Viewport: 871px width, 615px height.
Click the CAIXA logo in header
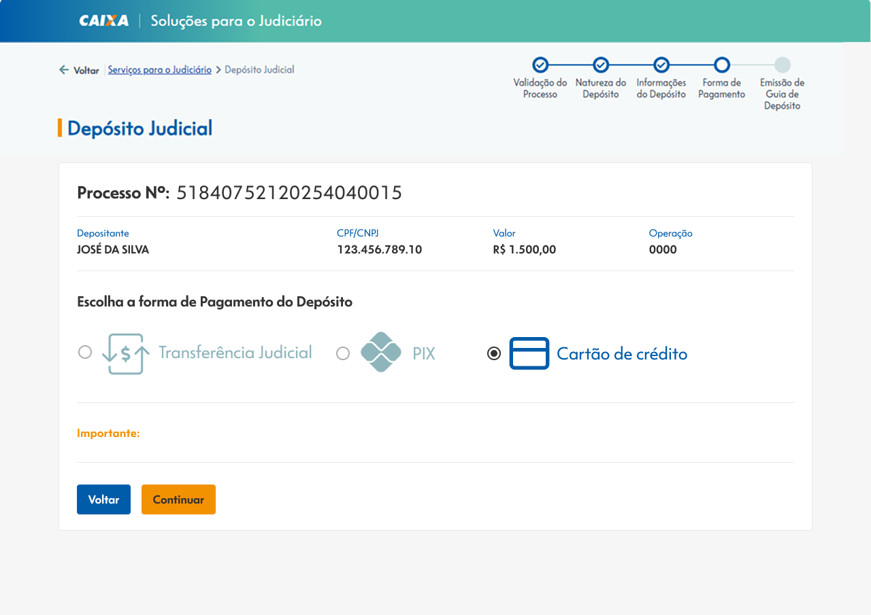pos(103,20)
